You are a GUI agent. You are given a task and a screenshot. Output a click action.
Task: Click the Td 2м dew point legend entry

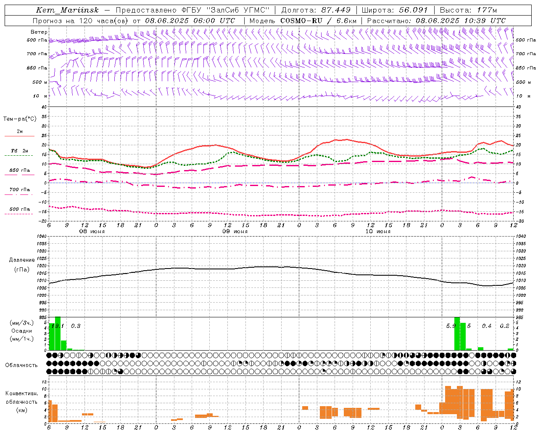20,151
